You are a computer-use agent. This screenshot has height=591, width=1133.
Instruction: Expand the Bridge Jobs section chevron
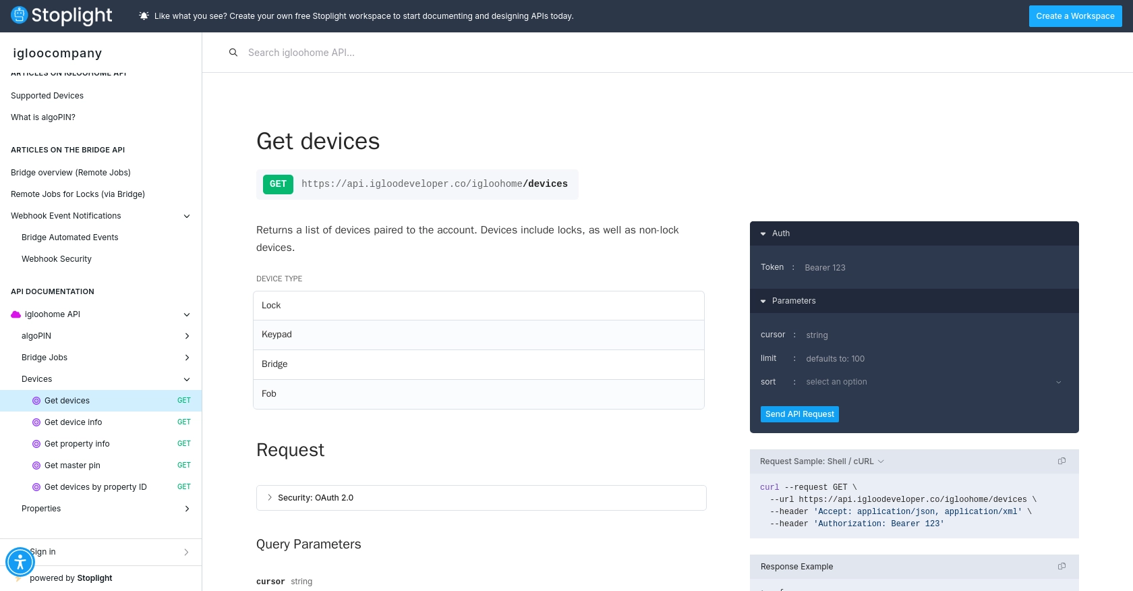click(x=187, y=358)
